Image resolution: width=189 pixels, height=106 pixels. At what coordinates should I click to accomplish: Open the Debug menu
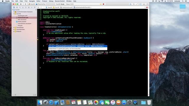tap(51, 1)
